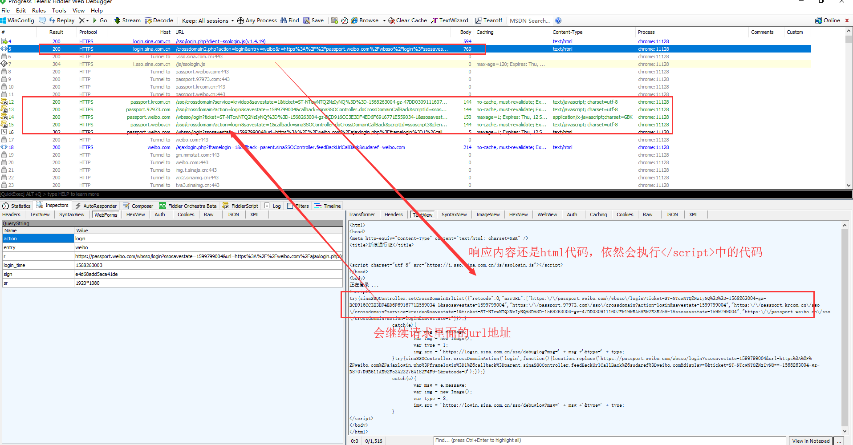Screen dimensions: 853x445
Task: Sort sessions by Result column header
Action: pos(56,32)
